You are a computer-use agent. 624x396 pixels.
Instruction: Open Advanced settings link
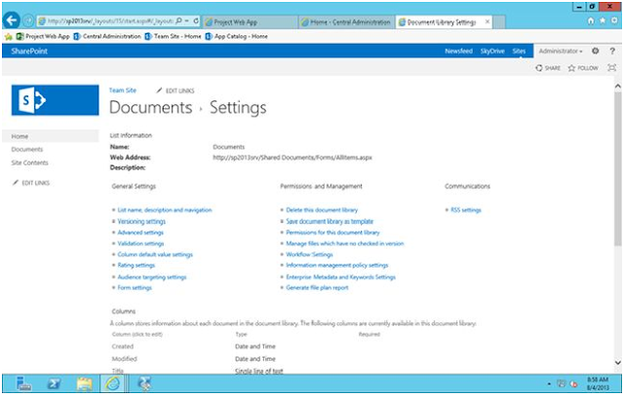140,233
